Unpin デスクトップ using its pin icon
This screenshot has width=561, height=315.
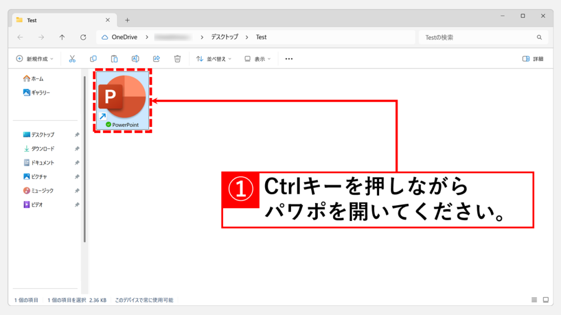pyautogui.click(x=77, y=135)
